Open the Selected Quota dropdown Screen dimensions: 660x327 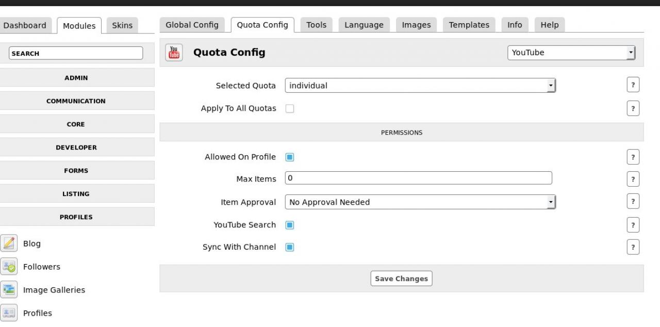(420, 86)
